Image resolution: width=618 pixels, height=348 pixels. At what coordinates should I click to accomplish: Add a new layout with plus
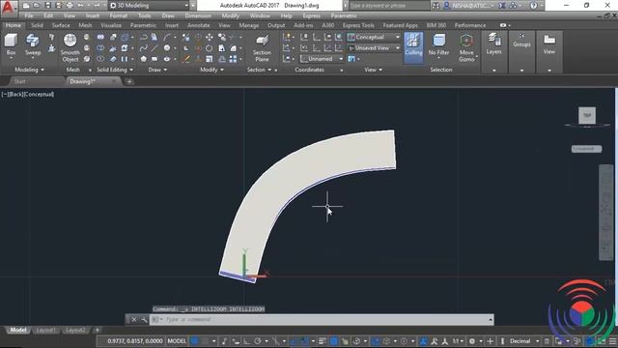click(98, 330)
